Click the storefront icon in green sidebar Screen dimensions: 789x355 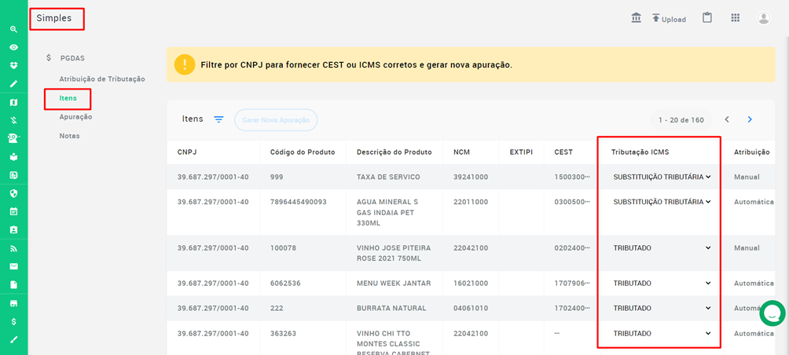13,303
